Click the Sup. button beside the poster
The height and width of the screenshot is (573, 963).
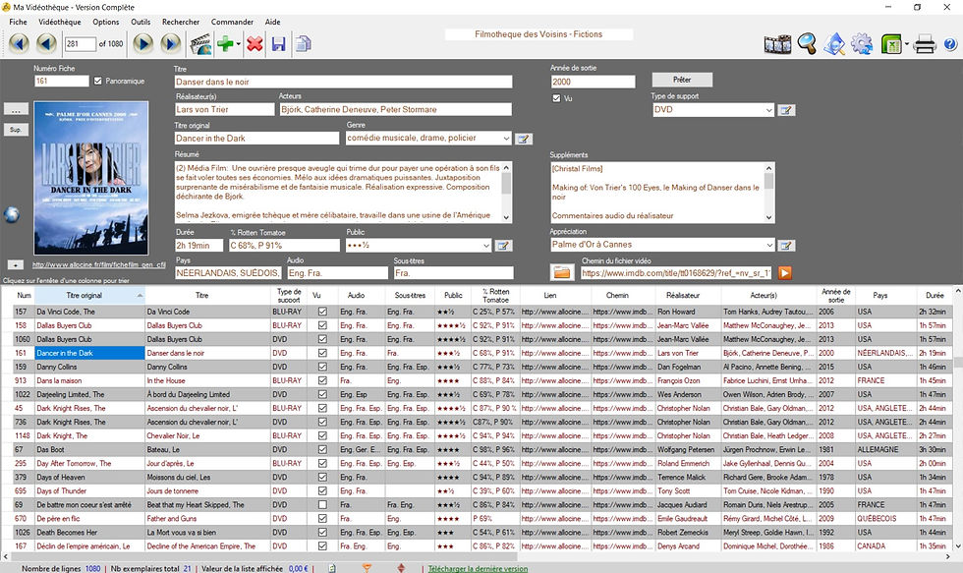coord(16,130)
